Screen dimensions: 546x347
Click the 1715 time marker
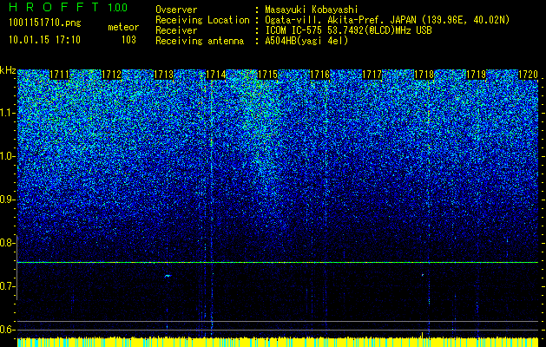point(267,75)
